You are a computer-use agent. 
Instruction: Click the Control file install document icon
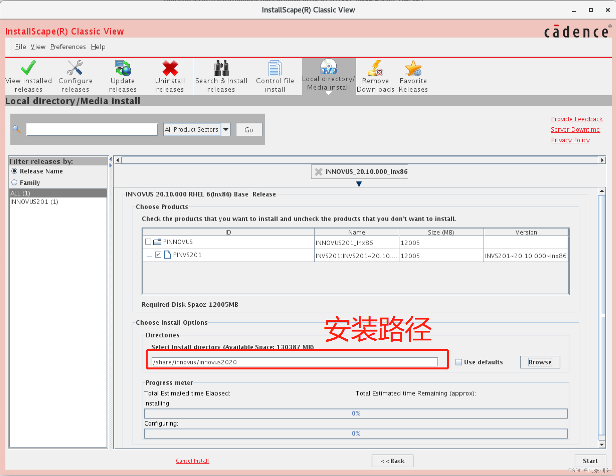(x=275, y=68)
